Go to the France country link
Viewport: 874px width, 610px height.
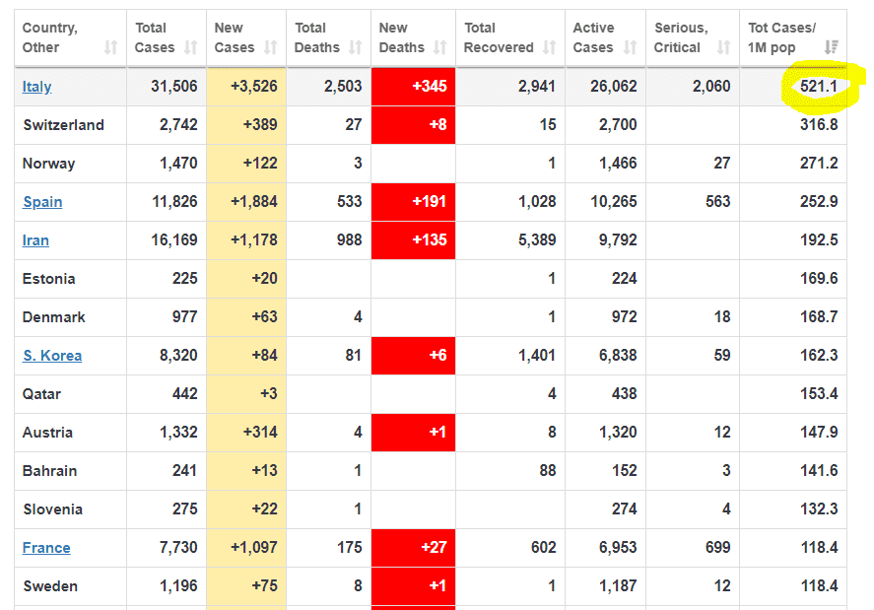(46, 548)
